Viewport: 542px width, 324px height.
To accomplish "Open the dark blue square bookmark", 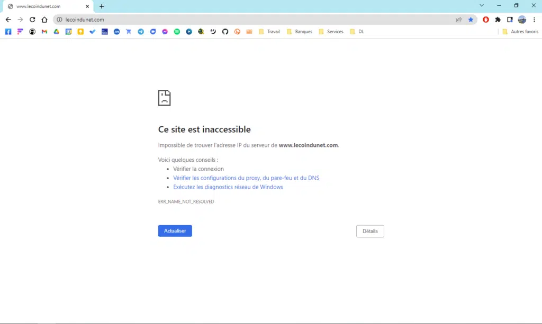I will [104, 31].
